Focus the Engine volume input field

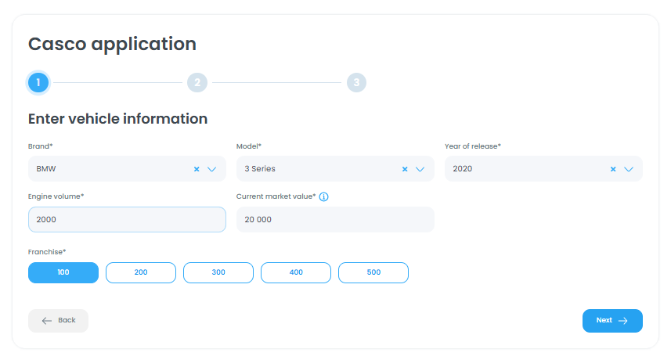coord(127,220)
